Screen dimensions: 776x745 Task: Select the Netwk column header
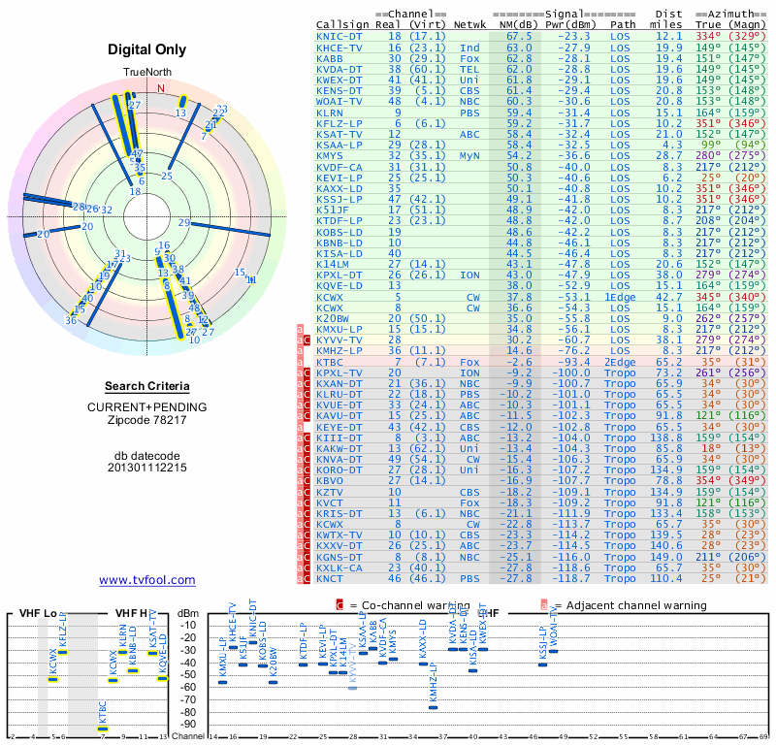click(469, 25)
